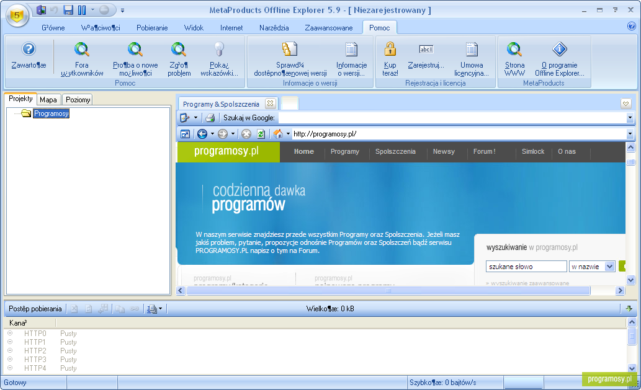Open the Newsy link on the webpage
The width and height of the screenshot is (641, 390).
click(x=444, y=151)
